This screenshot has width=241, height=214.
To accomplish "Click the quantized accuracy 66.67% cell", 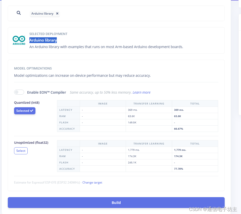I will click(x=195, y=129).
